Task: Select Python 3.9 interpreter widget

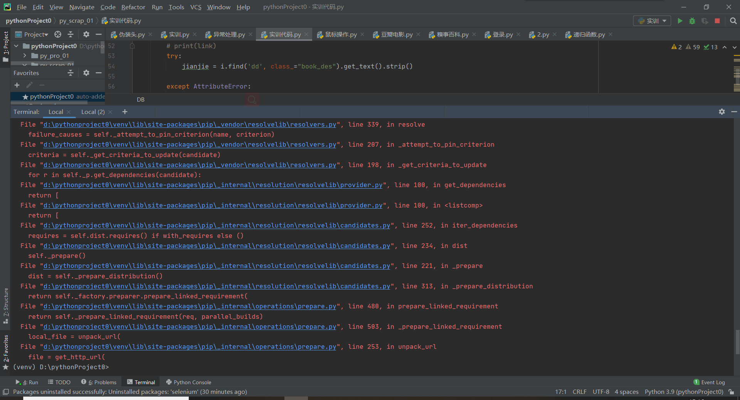Action: tap(684, 392)
